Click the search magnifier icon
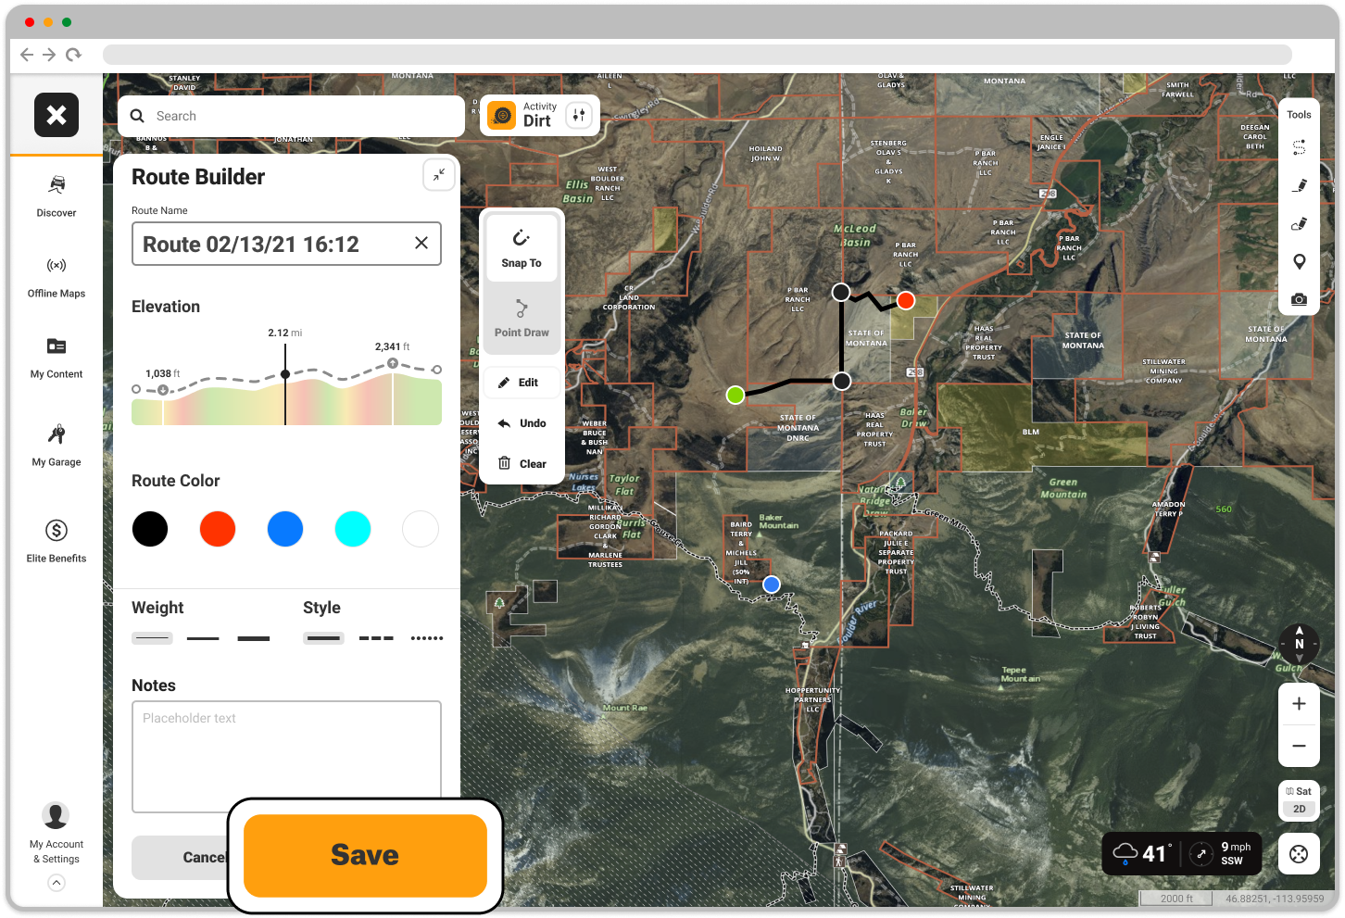Image resolution: width=1345 pixels, height=918 pixels. (137, 116)
